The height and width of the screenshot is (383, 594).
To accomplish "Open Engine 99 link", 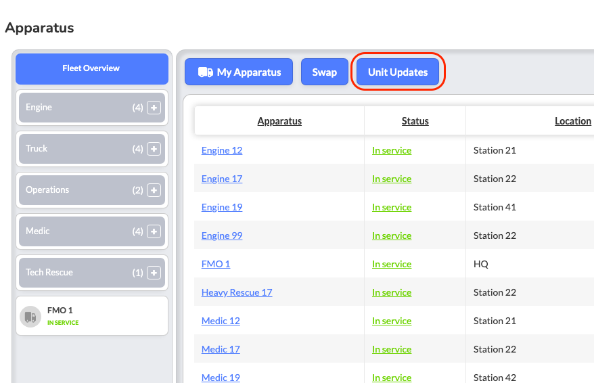I will 222,235.
